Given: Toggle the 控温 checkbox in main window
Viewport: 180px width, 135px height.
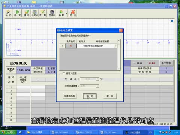Looking at the screenshot, I should [x=135, y=63].
